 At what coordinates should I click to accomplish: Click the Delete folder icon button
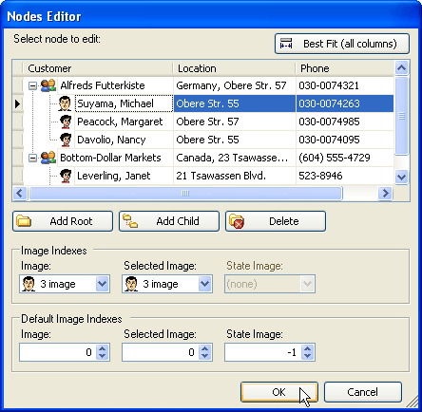coord(276,221)
